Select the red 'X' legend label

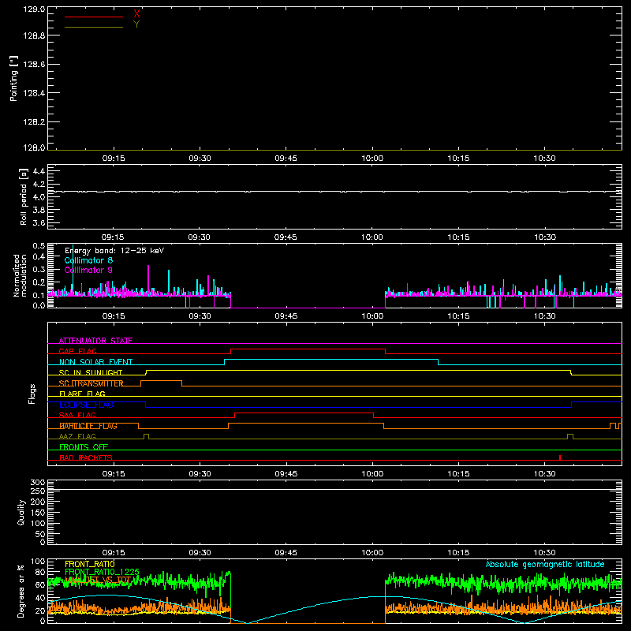point(136,14)
